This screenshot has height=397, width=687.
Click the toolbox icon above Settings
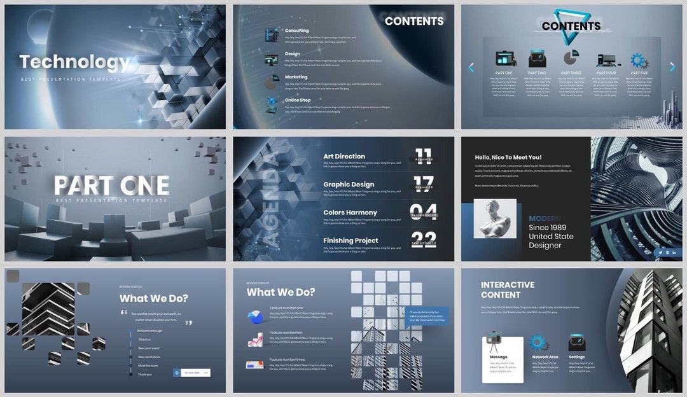coord(577,342)
